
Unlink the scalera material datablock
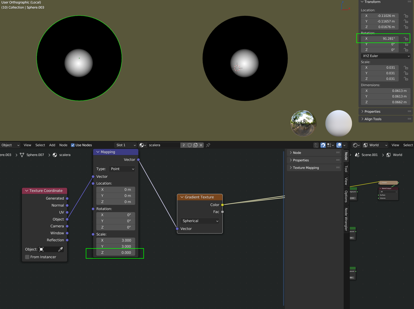tap(201, 145)
